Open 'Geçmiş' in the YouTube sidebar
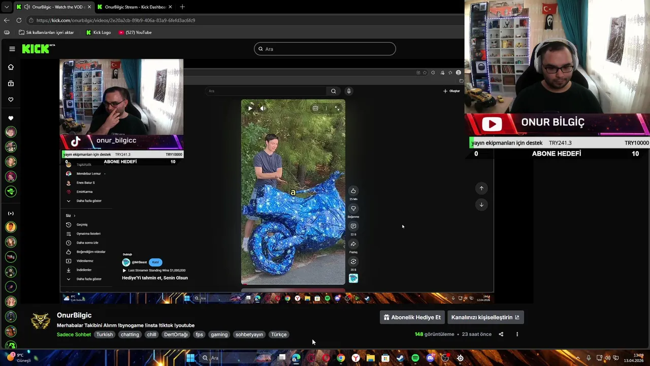 tap(78, 225)
